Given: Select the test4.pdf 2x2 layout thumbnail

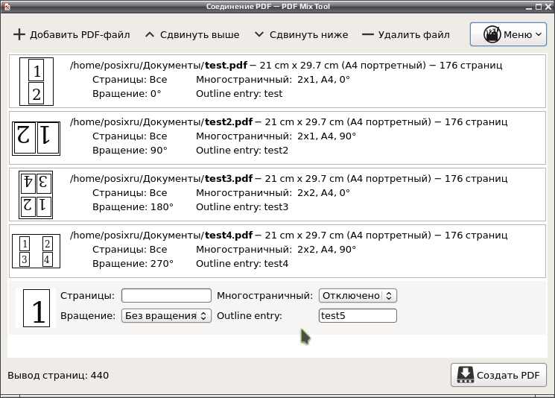Looking at the screenshot, I should coord(36,251).
